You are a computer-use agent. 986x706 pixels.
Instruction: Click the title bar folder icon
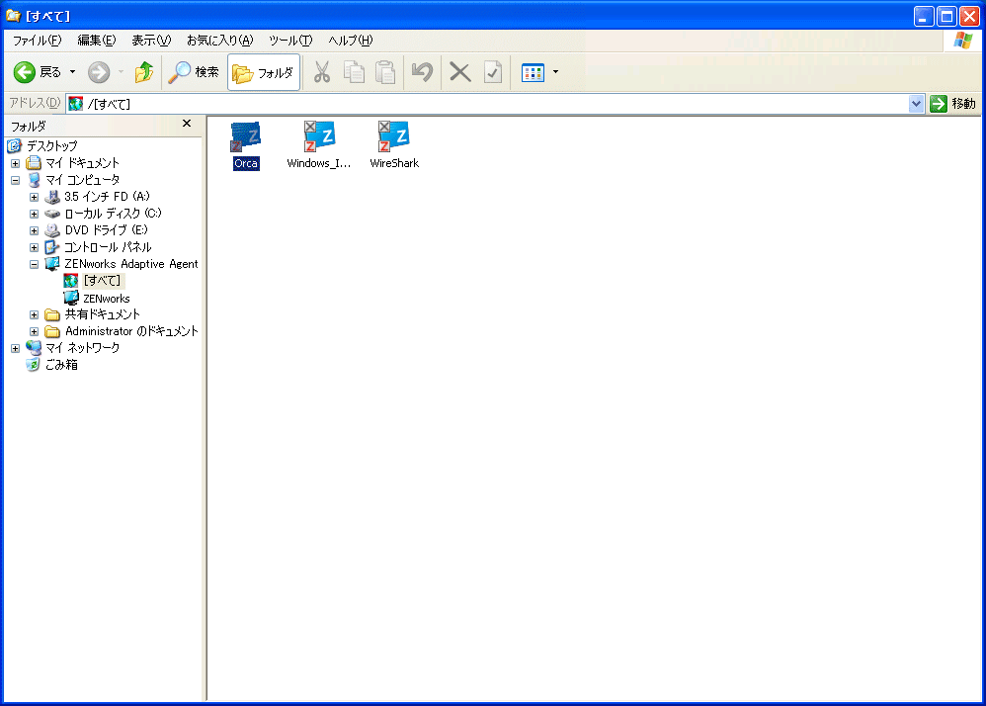point(13,15)
